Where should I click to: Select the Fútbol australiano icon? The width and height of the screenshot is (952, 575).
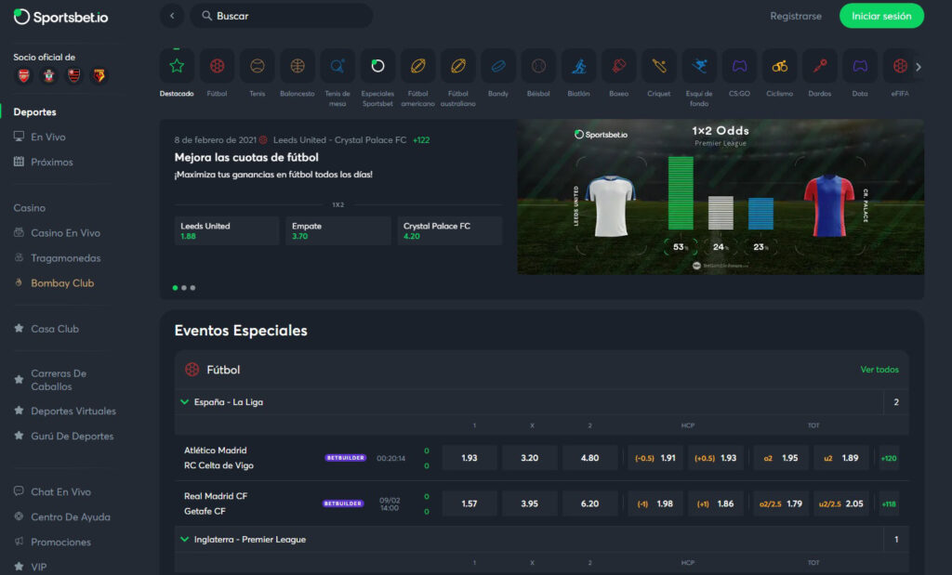pyautogui.click(x=457, y=66)
